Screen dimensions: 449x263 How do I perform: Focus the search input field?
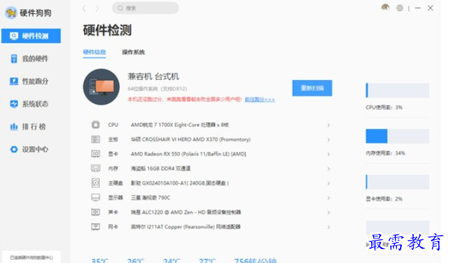coord(146,8)
